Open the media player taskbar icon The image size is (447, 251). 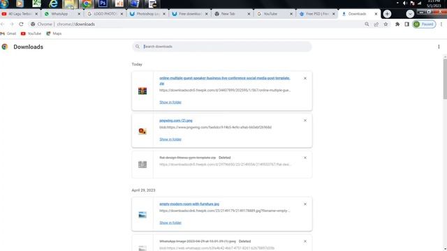pos(20,3)
